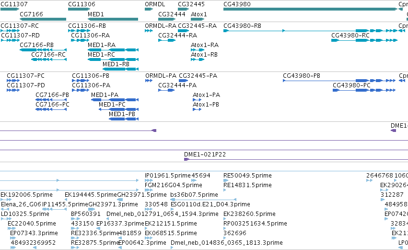Select the CG7166-PC protein label

pyautogui.click(x=53, y=105)
